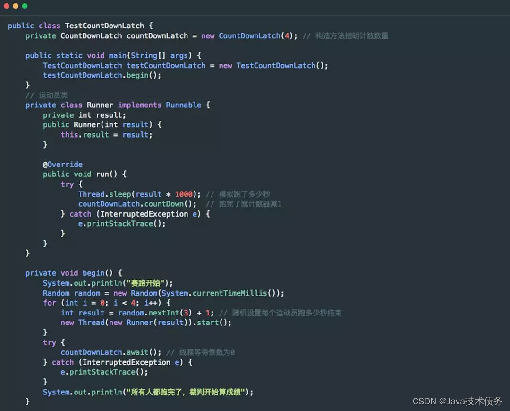Click the 'public class TestCountDownLatch {' declaration line

[x=80, y=26]
